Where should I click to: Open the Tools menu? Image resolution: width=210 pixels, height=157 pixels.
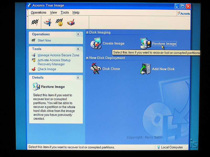pyautogui.click(x=65, y=13)
